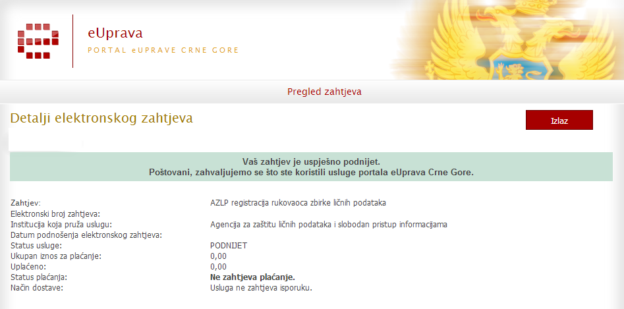Image resolution: width=624 pixels, height=309 pixels.
Task: Click the 'Usluga ne zahtjeva isporuku.' text
Action: pyautogui.click(x=260, y=288)
